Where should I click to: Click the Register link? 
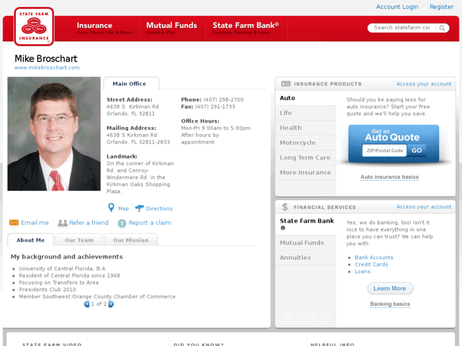(x=442, y=7)
